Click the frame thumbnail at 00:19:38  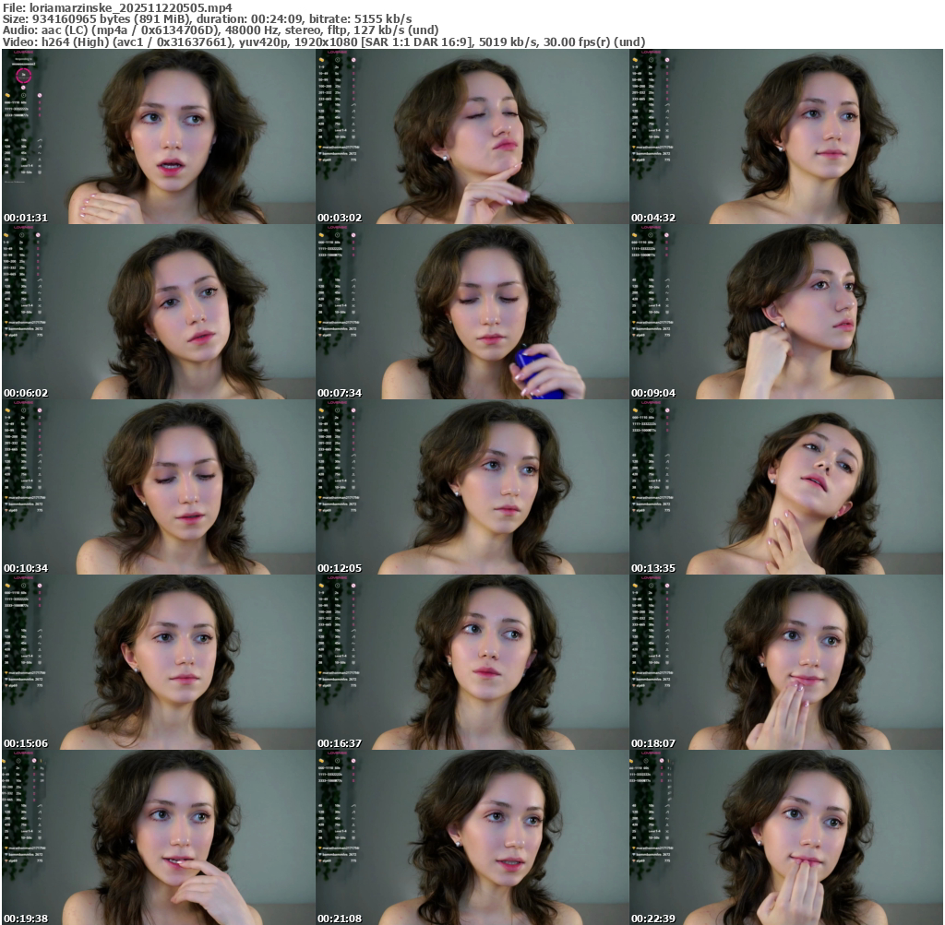[159, 837]
